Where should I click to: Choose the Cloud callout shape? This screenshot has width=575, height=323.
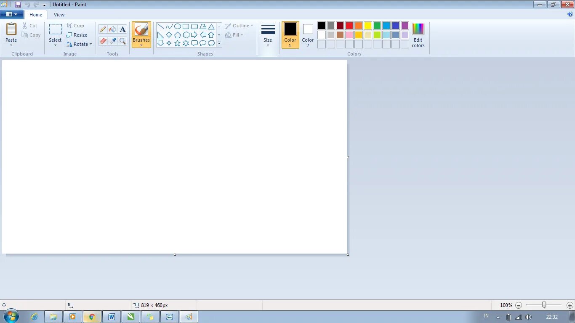click(x=211, y=43)
